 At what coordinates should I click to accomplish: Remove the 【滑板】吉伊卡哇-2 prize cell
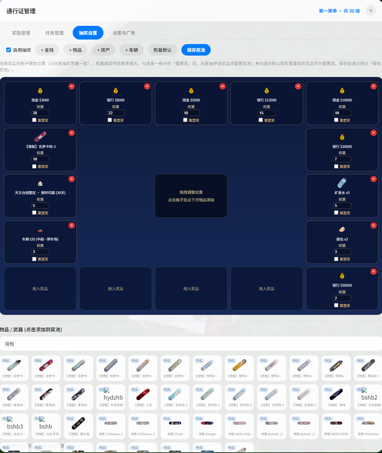72,133
